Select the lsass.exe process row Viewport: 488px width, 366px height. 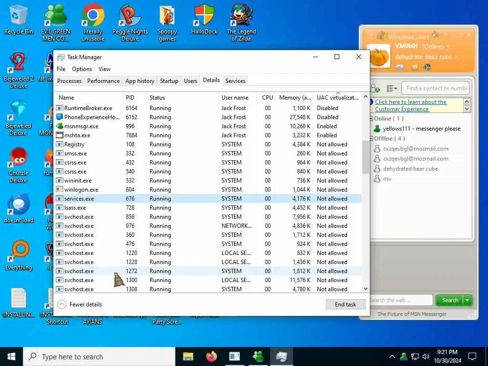[208, 208]
